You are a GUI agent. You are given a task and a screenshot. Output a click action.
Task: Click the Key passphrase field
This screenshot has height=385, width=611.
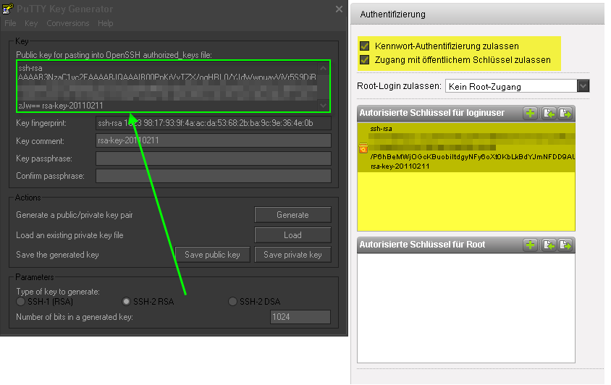click(x=214, y=158)
